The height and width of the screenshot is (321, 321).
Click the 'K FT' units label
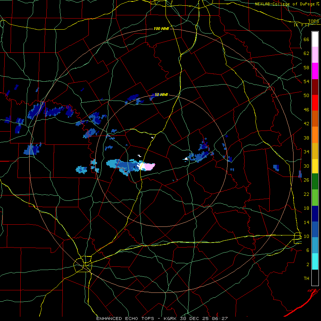302,25
